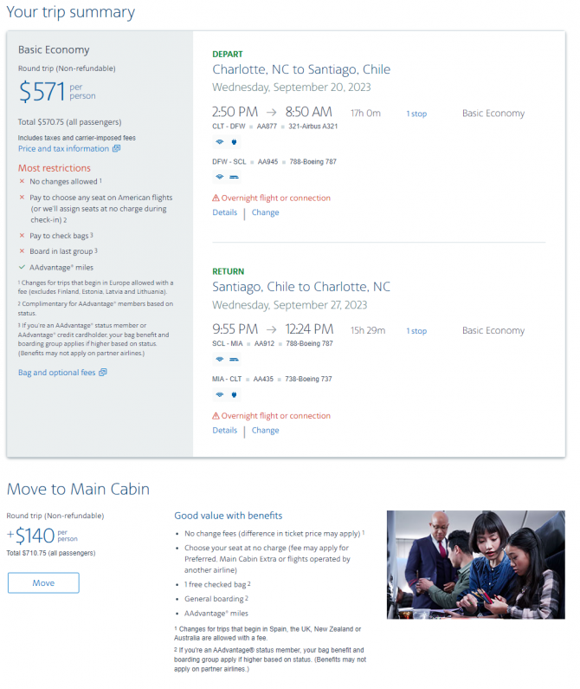Click external link icon beside Bag and optional fees
This screenshot has height=689, width=580.
pyautogui.click(x=103, y=372)
